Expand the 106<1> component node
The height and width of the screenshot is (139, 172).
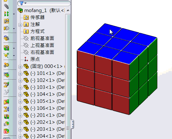click(20, 109)
